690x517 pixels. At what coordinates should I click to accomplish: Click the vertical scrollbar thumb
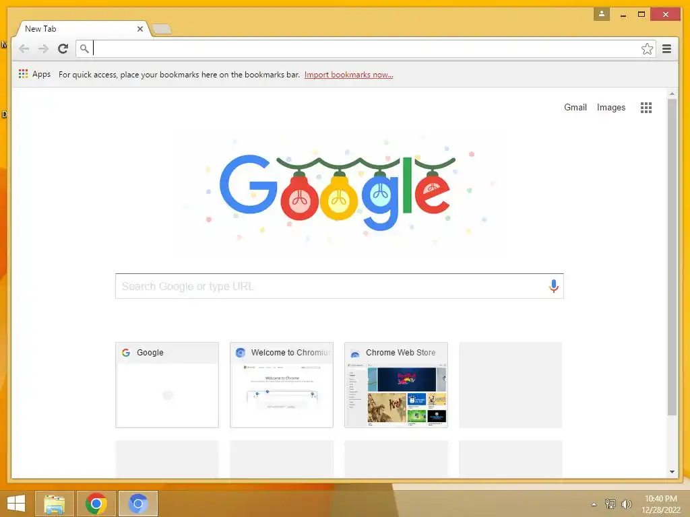[x=672, y=257]
